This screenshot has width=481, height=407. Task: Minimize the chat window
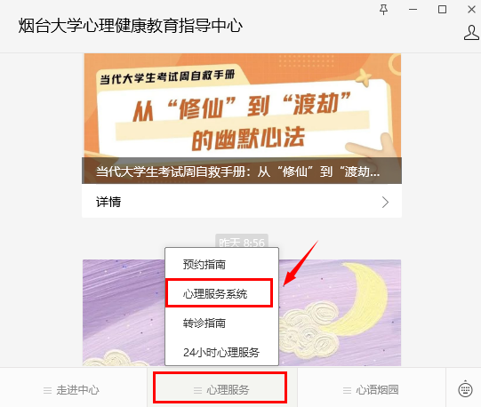pyautogui.click(x=413, y=10)
